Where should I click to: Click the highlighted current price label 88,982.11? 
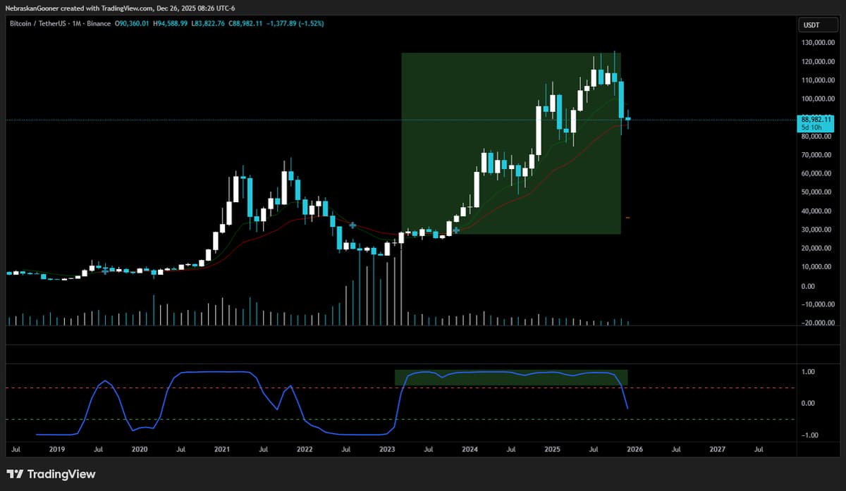(814, 120)
